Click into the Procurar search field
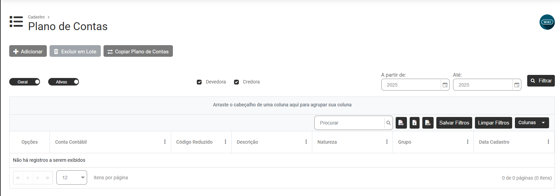This screenshot has height=196, width=560. point(349,123)
